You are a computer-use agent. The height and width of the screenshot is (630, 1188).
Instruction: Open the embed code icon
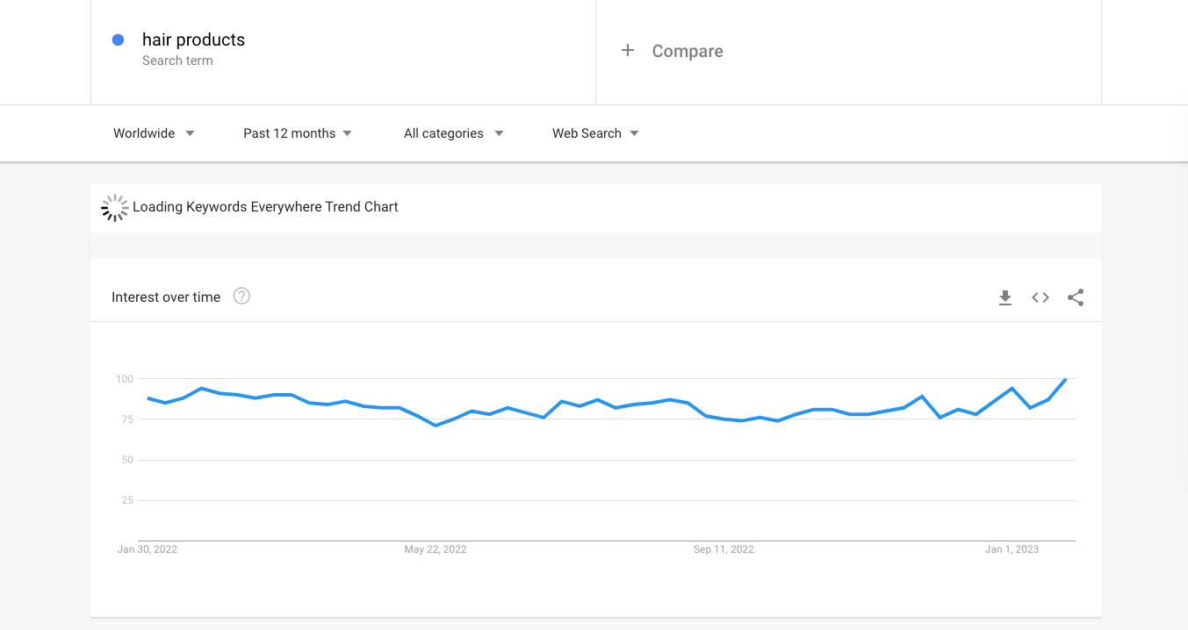1040,297
